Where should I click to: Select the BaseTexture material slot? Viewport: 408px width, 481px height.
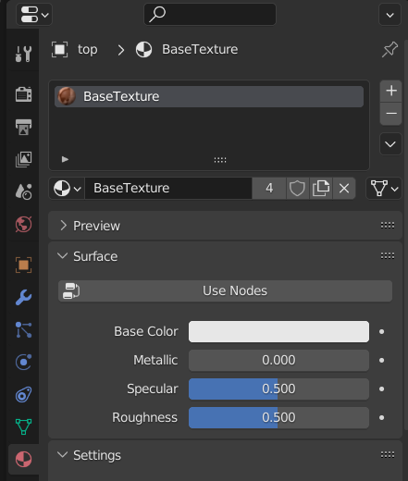click(209, 96)
